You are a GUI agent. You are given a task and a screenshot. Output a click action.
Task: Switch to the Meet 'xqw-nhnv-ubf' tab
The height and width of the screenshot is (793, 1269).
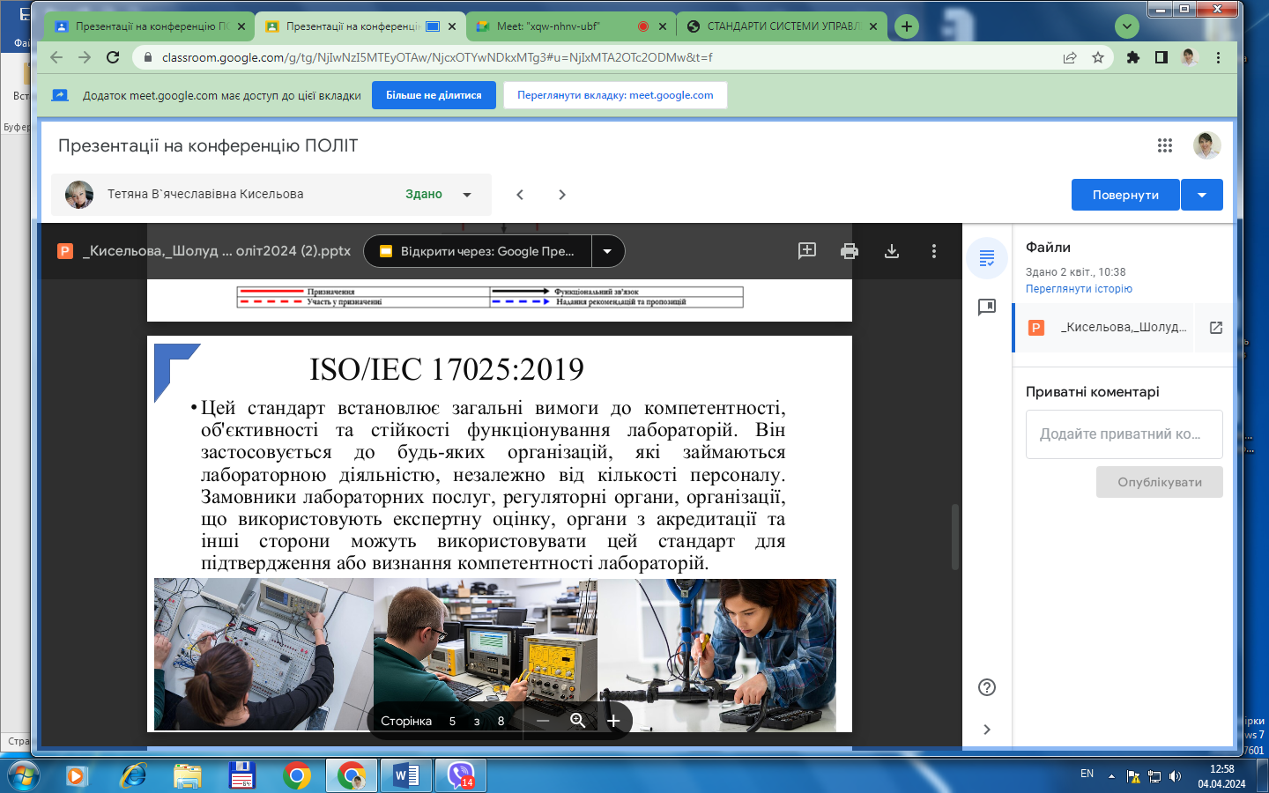(548, 26)
